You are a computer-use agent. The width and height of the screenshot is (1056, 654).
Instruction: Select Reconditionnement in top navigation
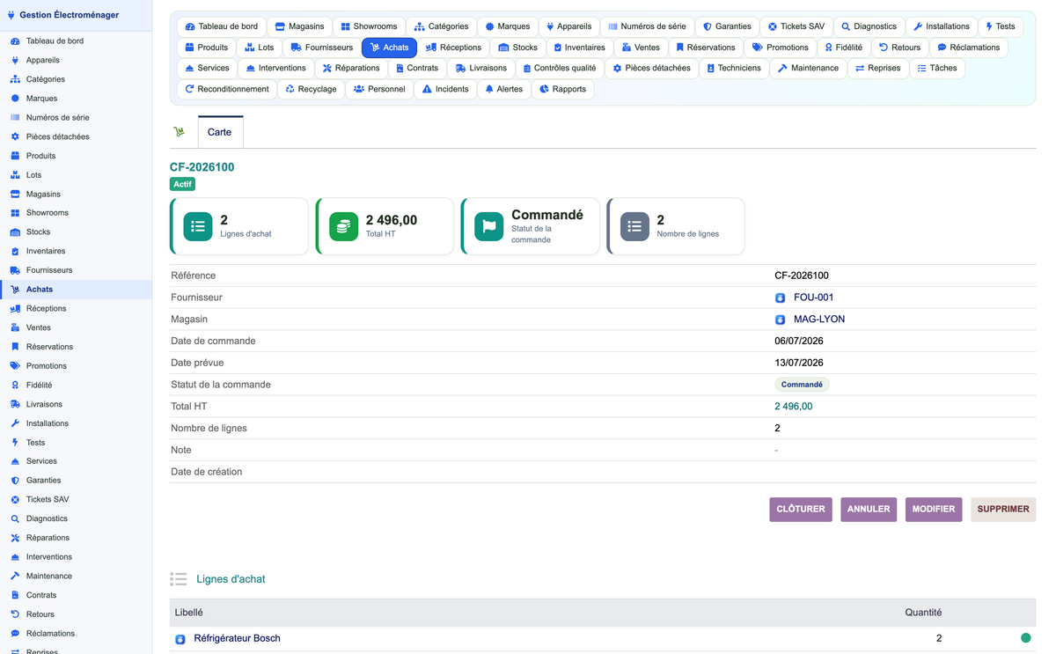click(x=227, y=89)
